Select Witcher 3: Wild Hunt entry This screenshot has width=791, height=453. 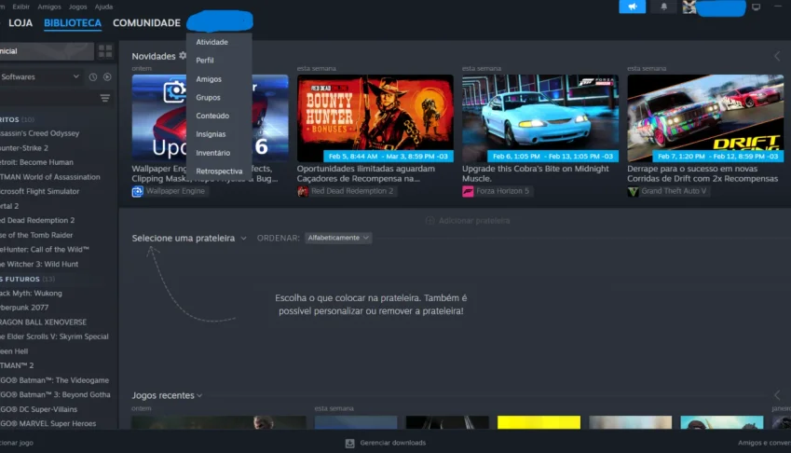tap(39, 265)
